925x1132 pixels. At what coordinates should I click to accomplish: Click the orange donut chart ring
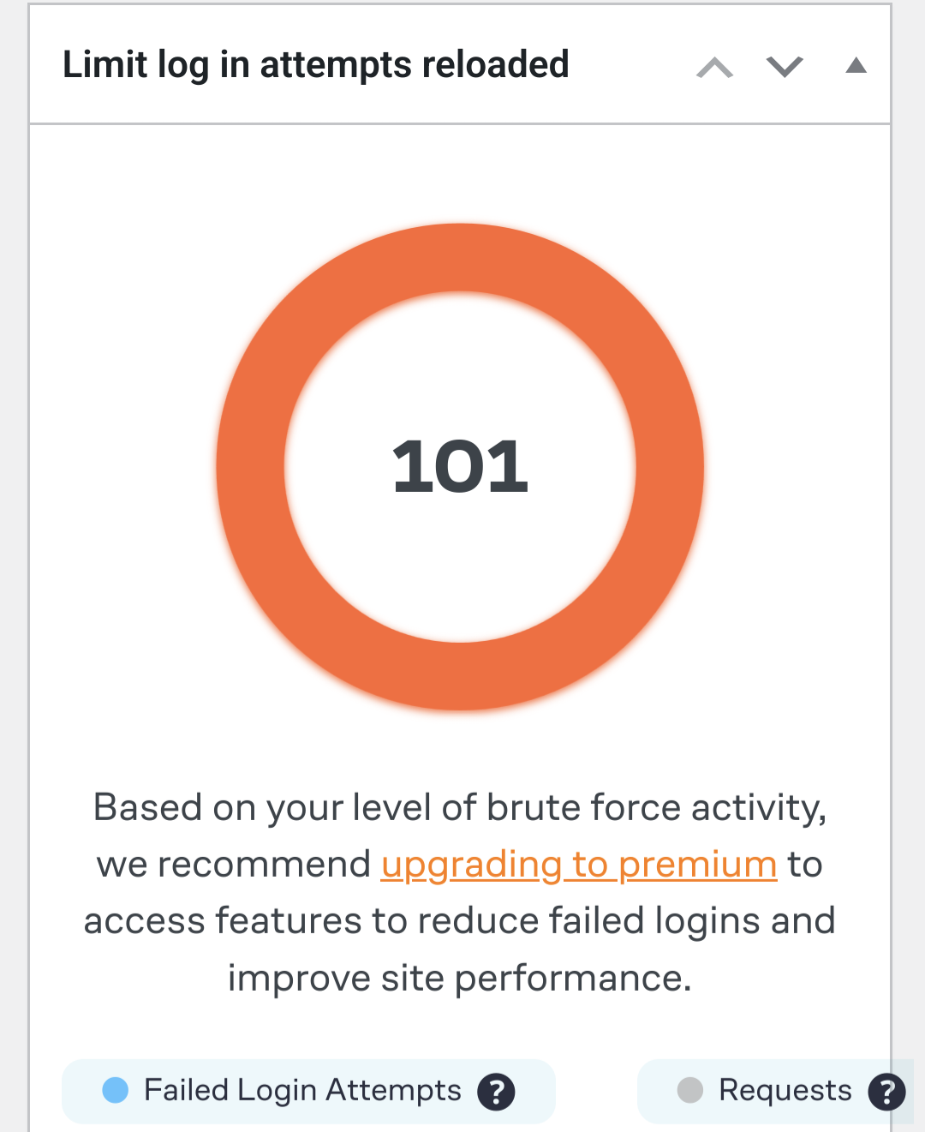251,467
